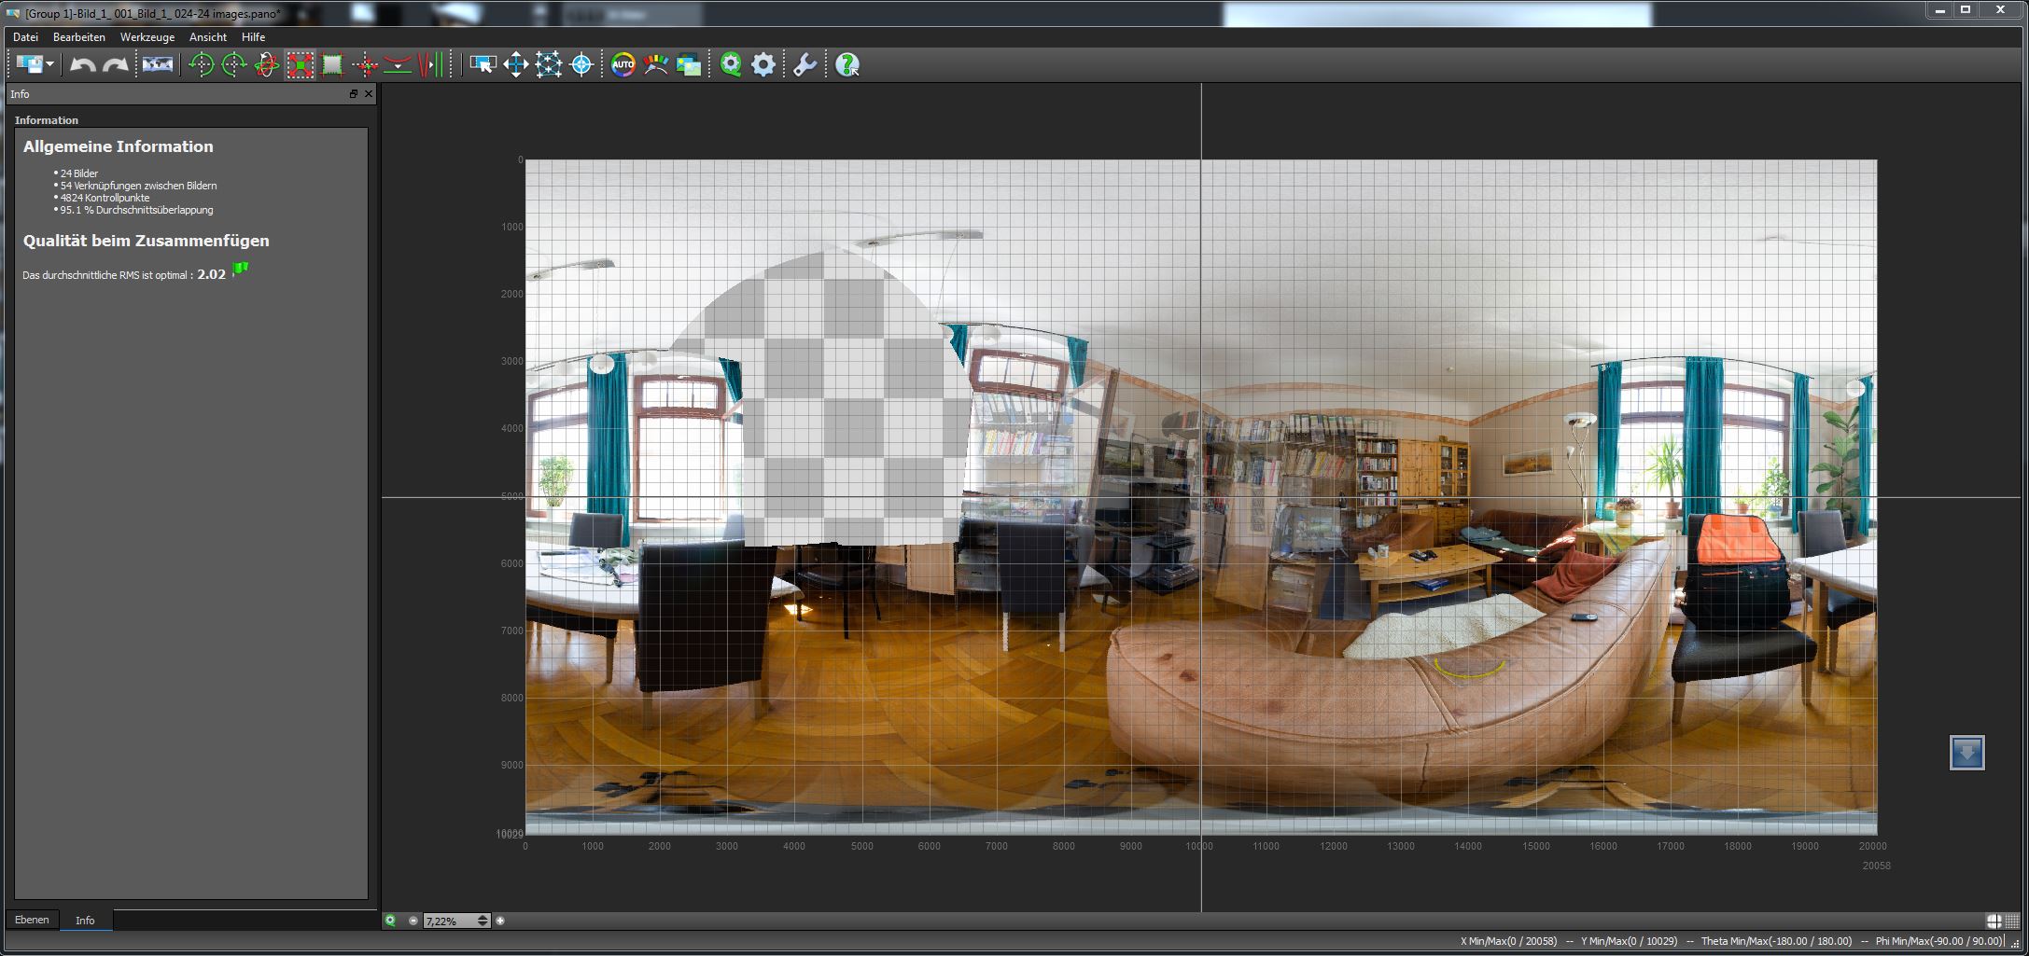This screenshot has height=956, width=2029.
Task: Select the vertical lines straightening tool
Action: pyautogui.click(x=431, y=64)
